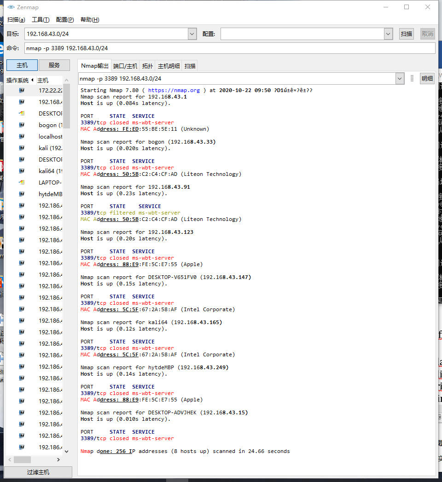442x482 pixels.
Task: Click the OS icon next to localhost
Action: [22, 136]
